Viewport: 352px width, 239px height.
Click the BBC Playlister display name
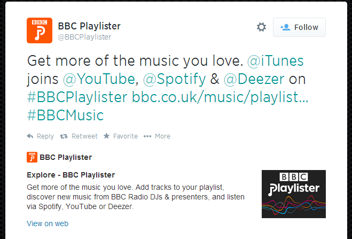point(89,26)
